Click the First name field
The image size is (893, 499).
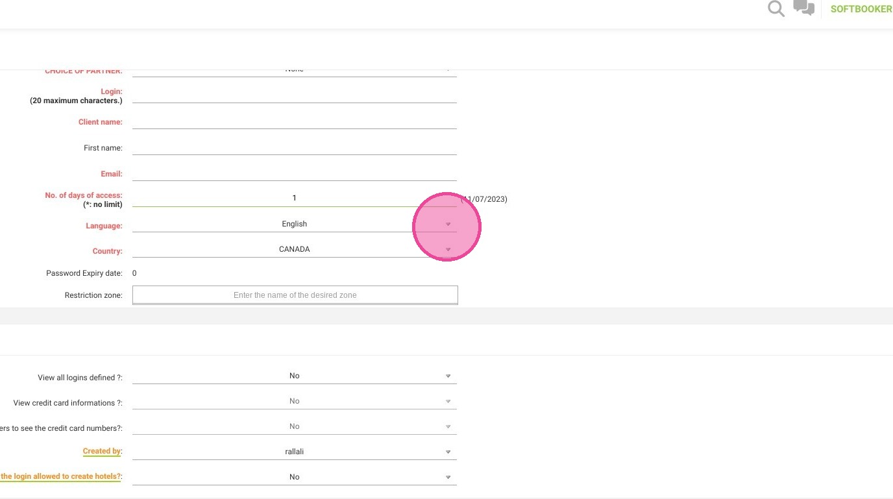tap(295, 147)
